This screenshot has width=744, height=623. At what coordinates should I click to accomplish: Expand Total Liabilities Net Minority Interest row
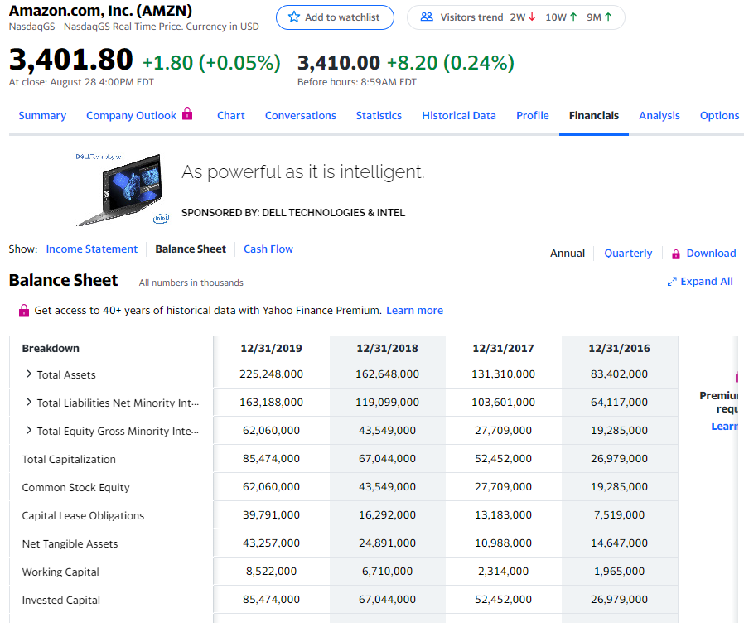[29, 402]
